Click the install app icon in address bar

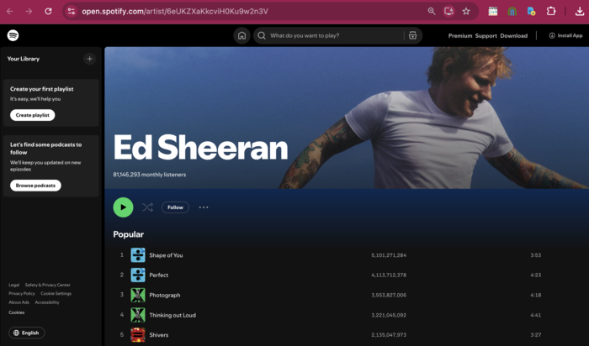448,11
